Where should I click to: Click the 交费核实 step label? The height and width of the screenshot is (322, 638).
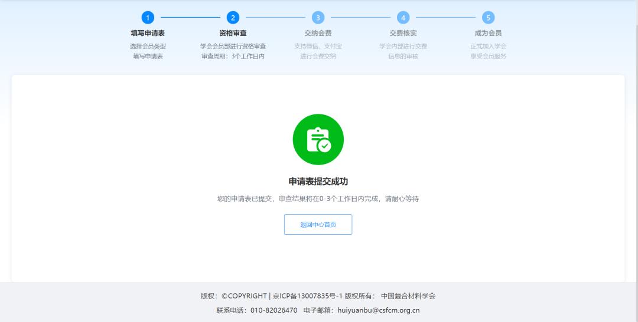[x=403, y=33]
